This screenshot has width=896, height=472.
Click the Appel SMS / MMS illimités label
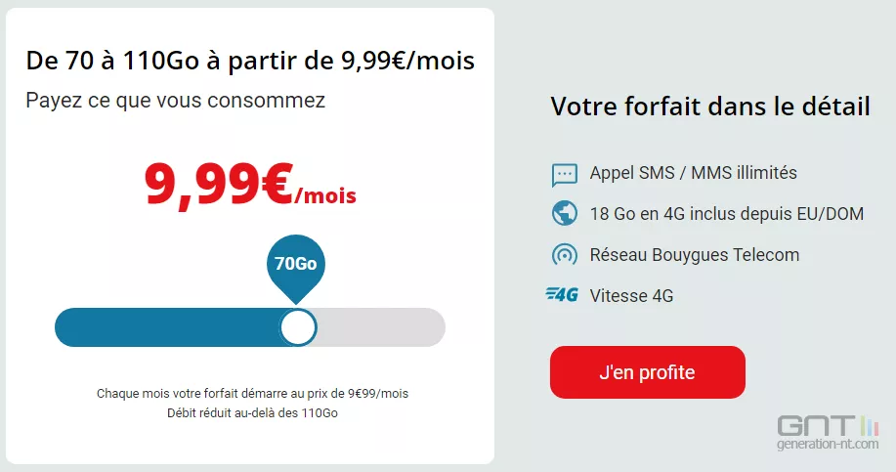pos(693,173)
